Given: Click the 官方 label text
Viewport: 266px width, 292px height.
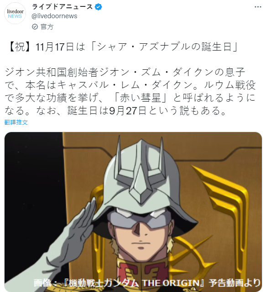Looking at the screenshot, I should click(x=47, y=27).
